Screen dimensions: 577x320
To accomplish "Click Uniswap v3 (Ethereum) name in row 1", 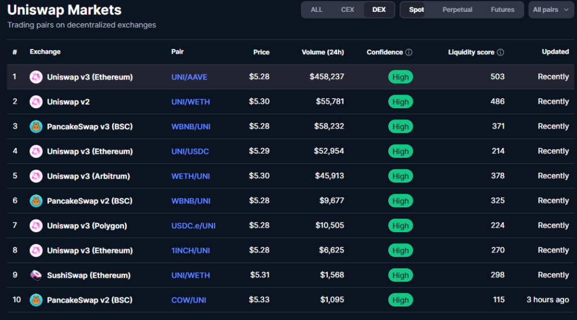I will click(90, 77).
